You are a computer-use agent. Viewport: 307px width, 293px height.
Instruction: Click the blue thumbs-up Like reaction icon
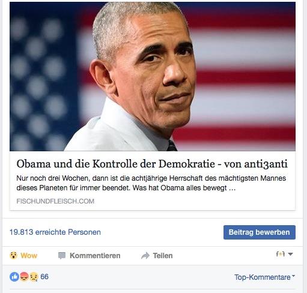pos(14,277)
